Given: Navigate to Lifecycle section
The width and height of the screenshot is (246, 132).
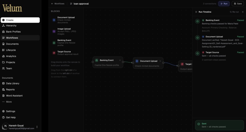Looking at the screenshot, I should pyautogui.click(x=20, y=50).
